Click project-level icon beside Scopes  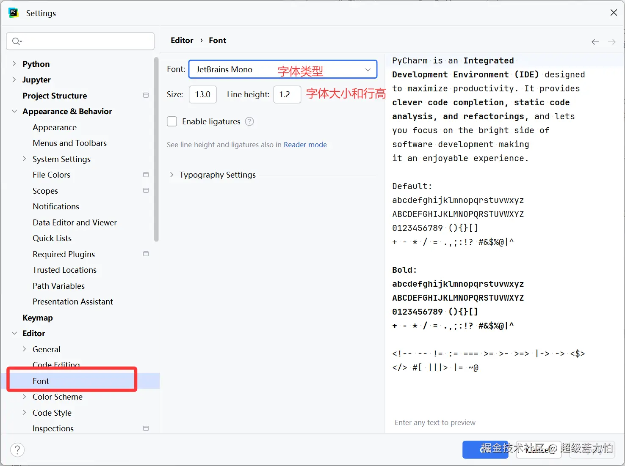pos(146,190)
